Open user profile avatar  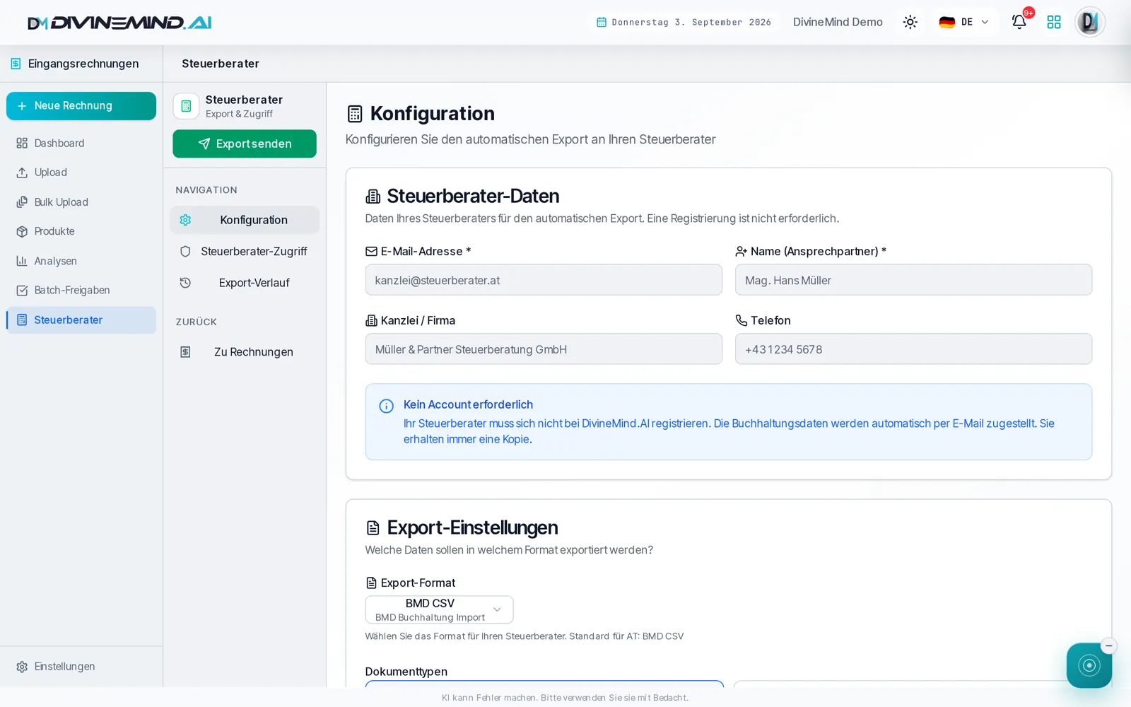pos(1089,22)
